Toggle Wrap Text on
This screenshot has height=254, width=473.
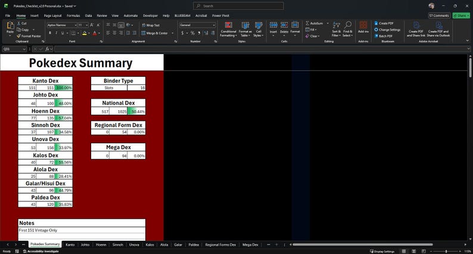click(x=151, y=26)
